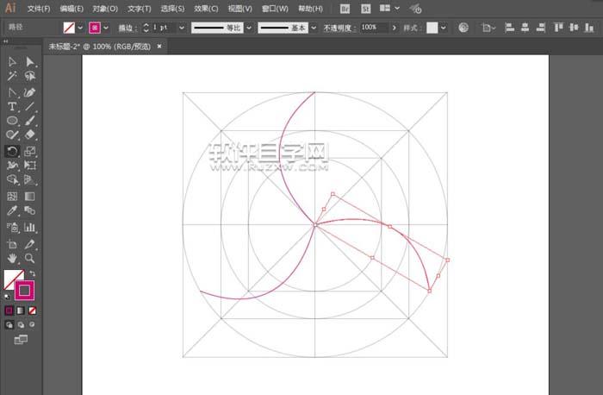
Task: Select the Selection (black arrow) tool
Action: click(x=12, y=62)
